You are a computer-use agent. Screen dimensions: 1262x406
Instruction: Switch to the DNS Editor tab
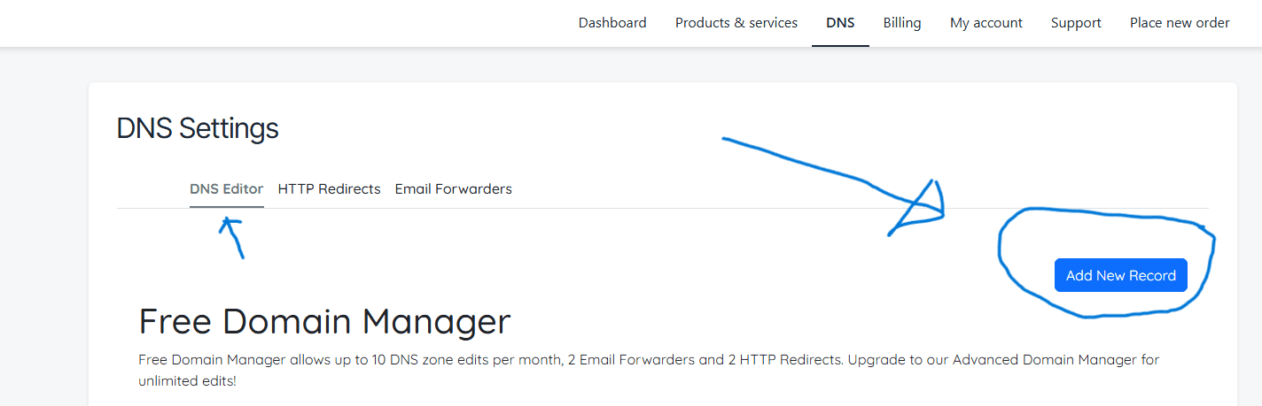(x=226, y=189)
